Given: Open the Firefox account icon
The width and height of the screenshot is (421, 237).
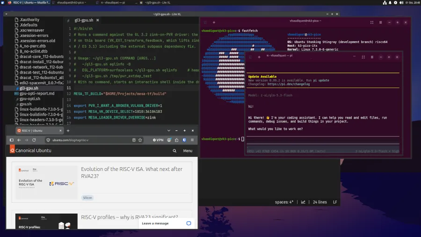Looking at the screenshot, I should coord(169,140).
